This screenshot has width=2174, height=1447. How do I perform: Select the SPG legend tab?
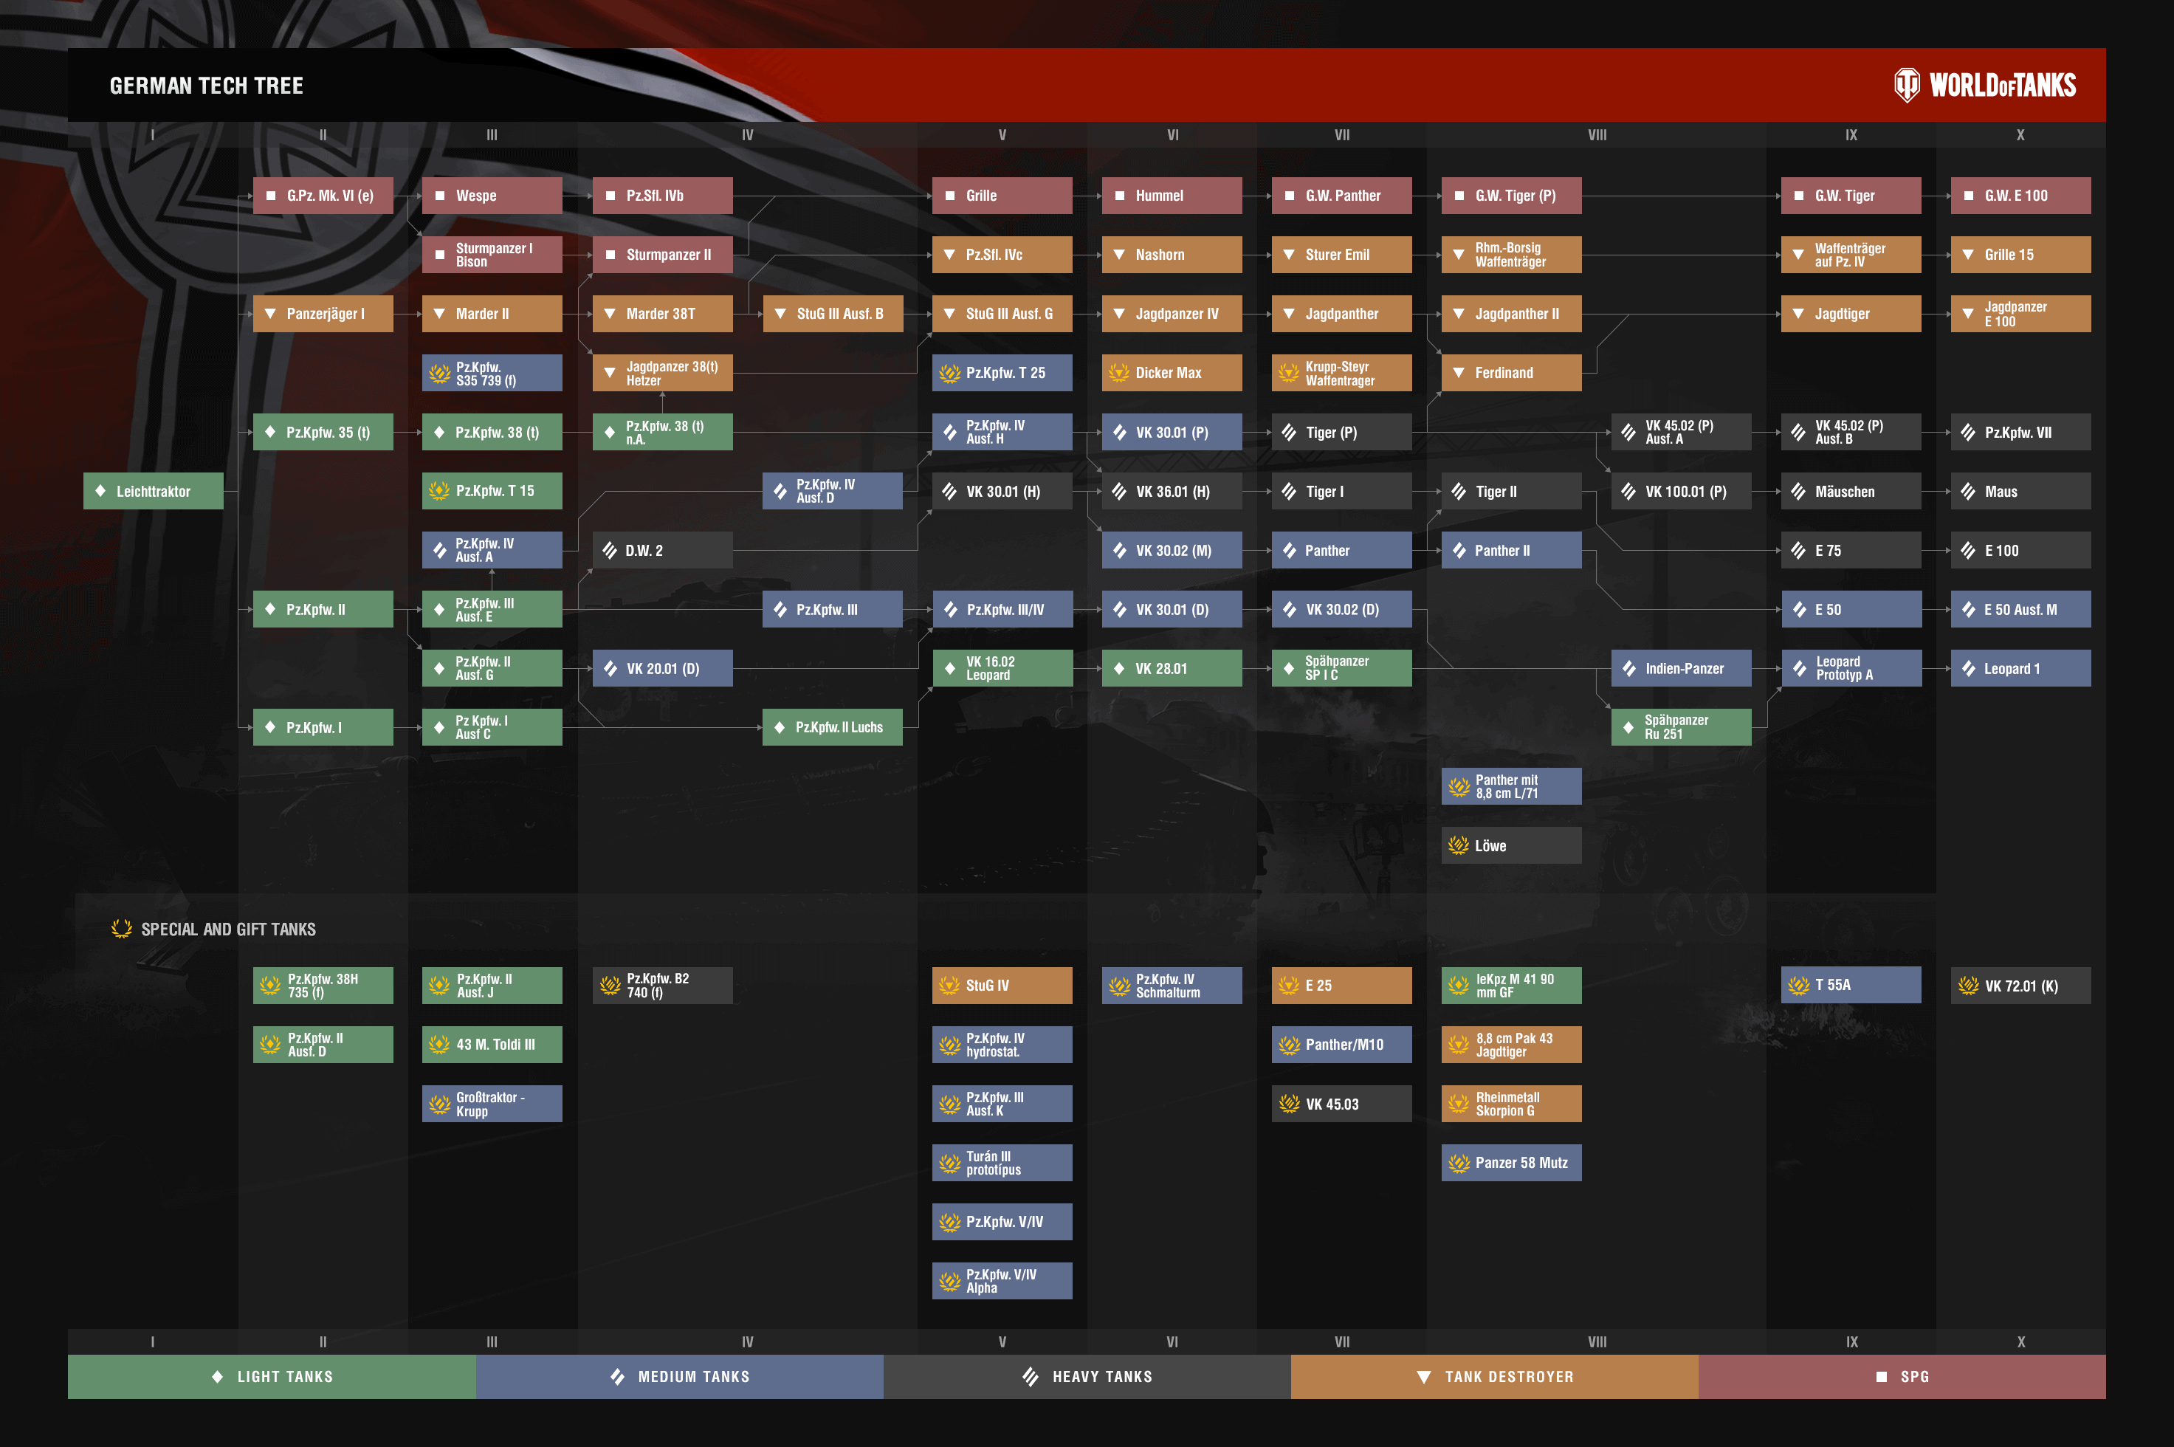(x=1903, y=1377)
